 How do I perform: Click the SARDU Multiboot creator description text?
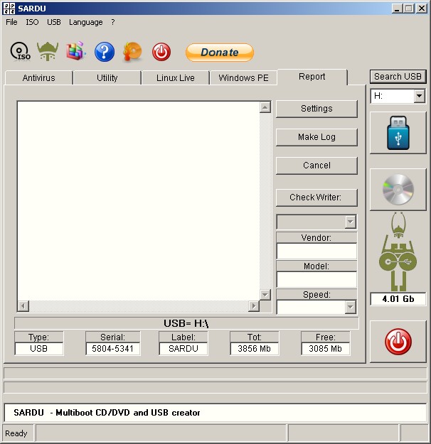point(107,413)
